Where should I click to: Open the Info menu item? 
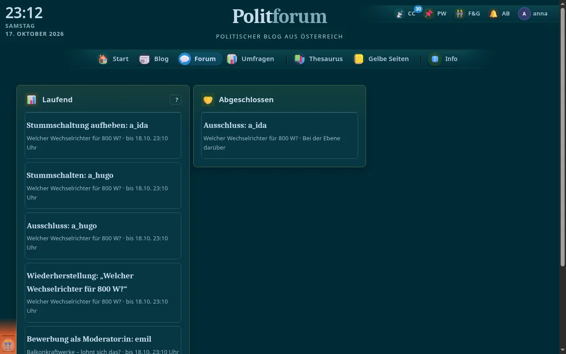coord(444,59)
